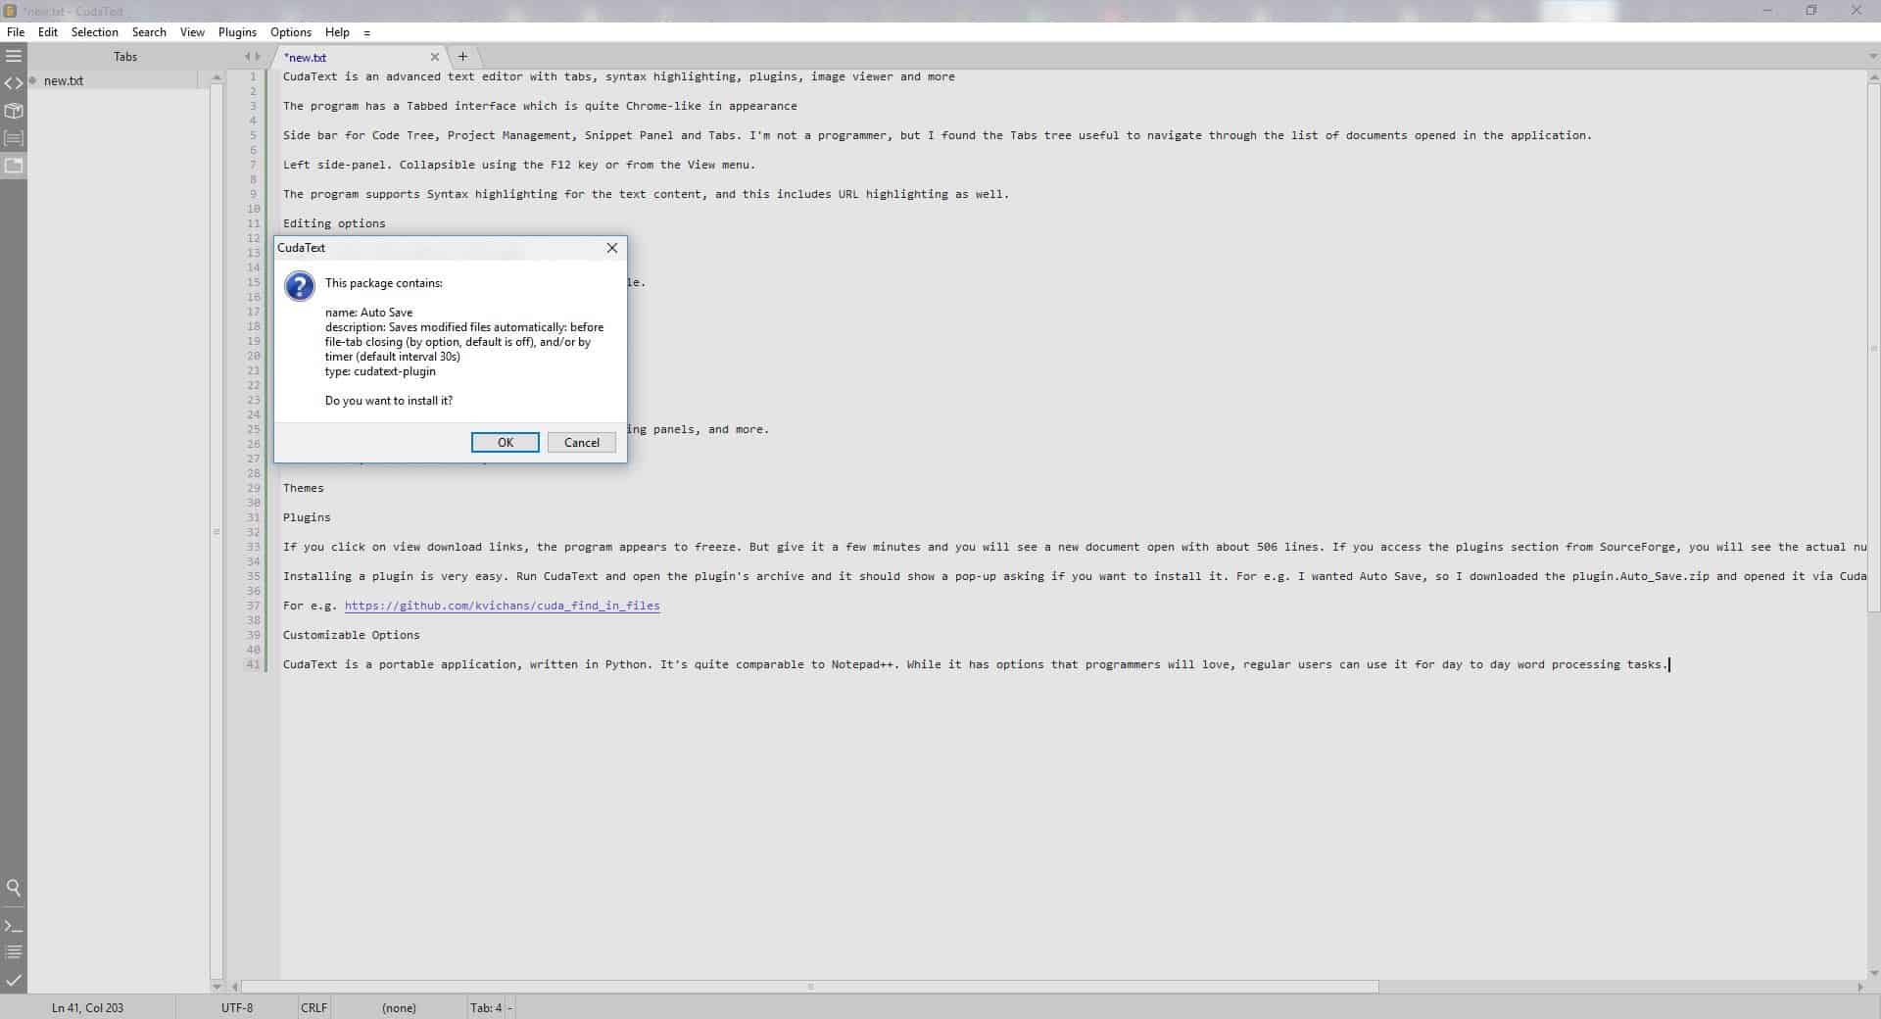Open the File menu
The height and width of the screenshot is (1019, 1881).
click(x=16, y=32)
